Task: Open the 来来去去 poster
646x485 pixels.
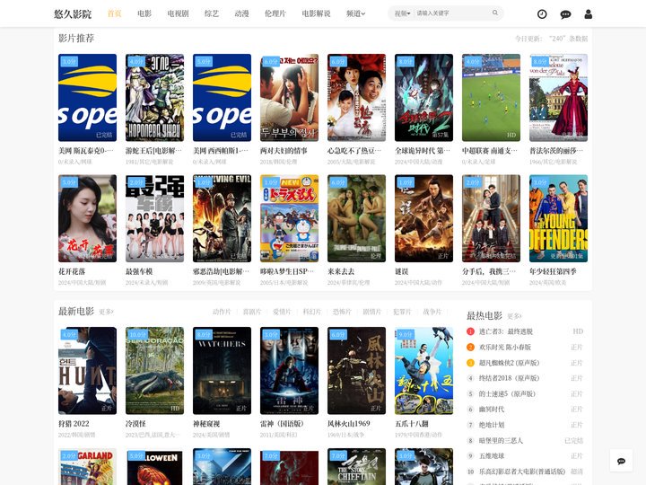Action: (356, 218)
